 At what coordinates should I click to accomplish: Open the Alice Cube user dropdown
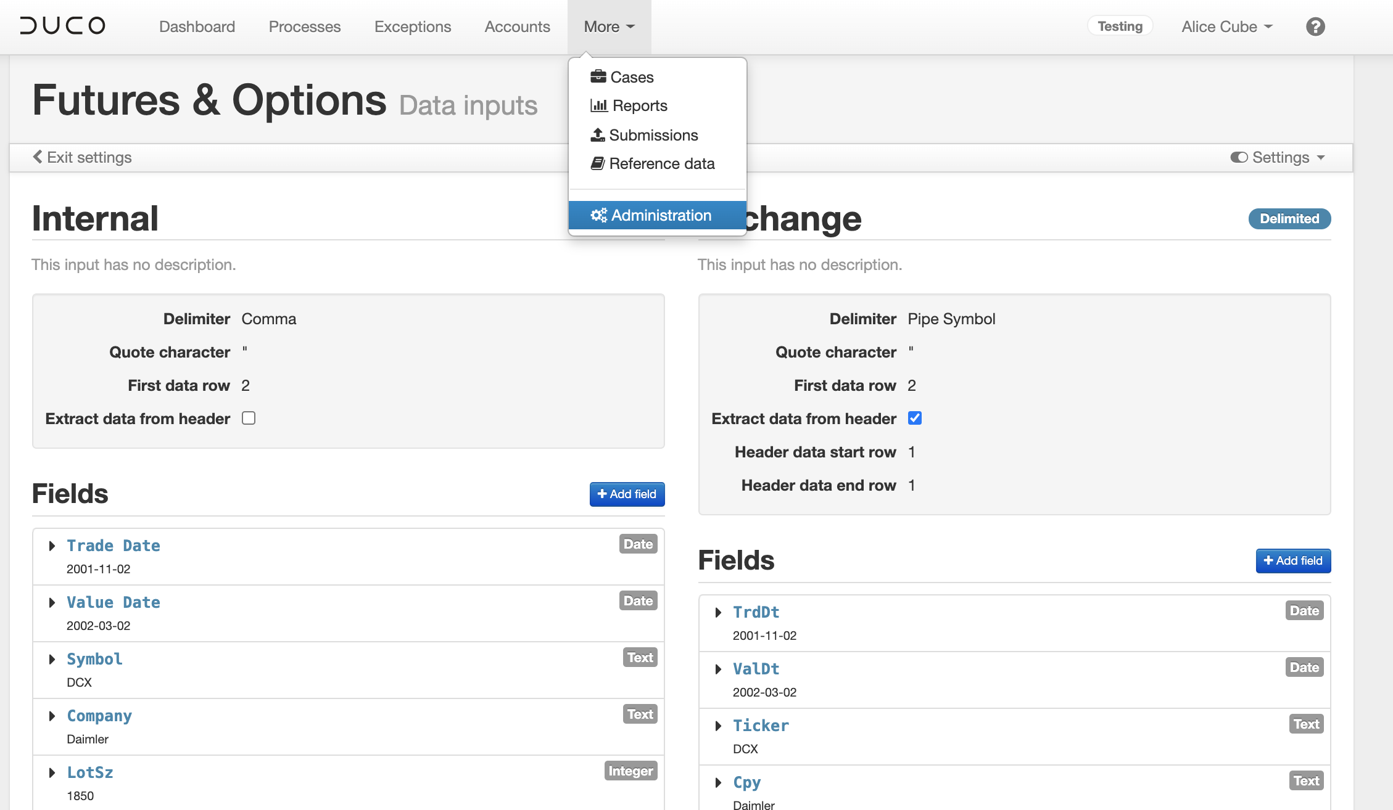point(1226,27)
